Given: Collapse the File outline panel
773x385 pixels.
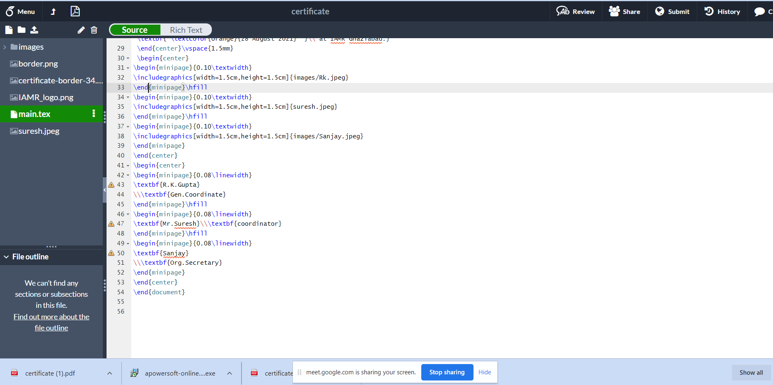Looking at the screenshot, I should (6, 257).
